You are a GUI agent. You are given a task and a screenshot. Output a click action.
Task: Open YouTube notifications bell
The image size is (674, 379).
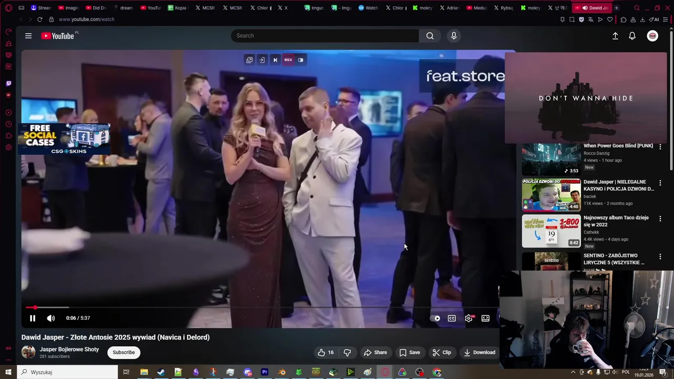coord(632,36)
